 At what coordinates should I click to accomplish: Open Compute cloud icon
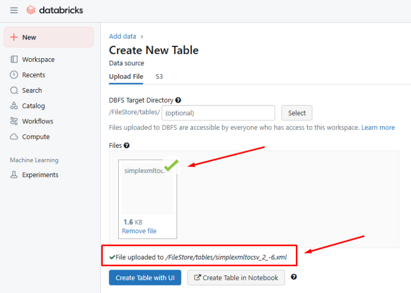point(14,137)
